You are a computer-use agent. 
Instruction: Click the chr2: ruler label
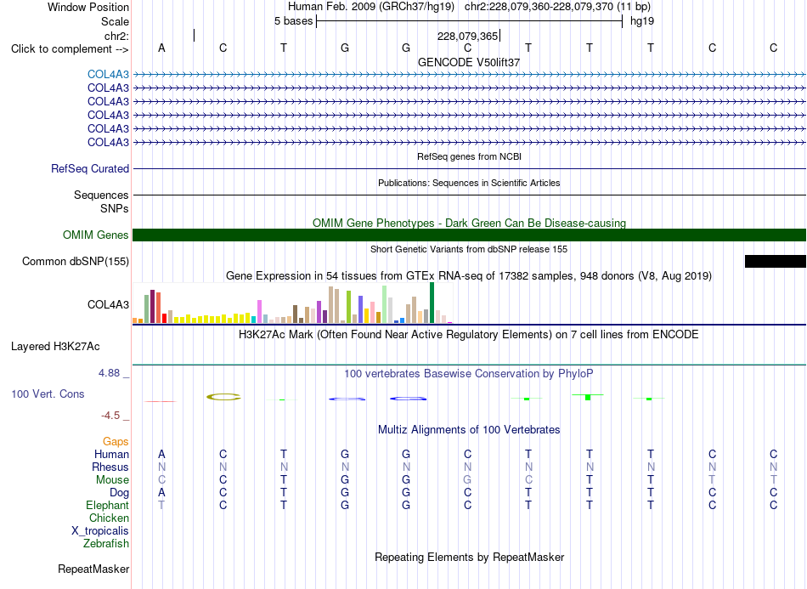(116, 36)
